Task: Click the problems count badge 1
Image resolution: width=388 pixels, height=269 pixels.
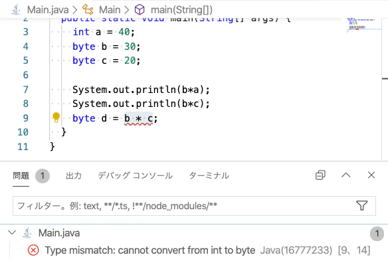Action: pos(43,176)
